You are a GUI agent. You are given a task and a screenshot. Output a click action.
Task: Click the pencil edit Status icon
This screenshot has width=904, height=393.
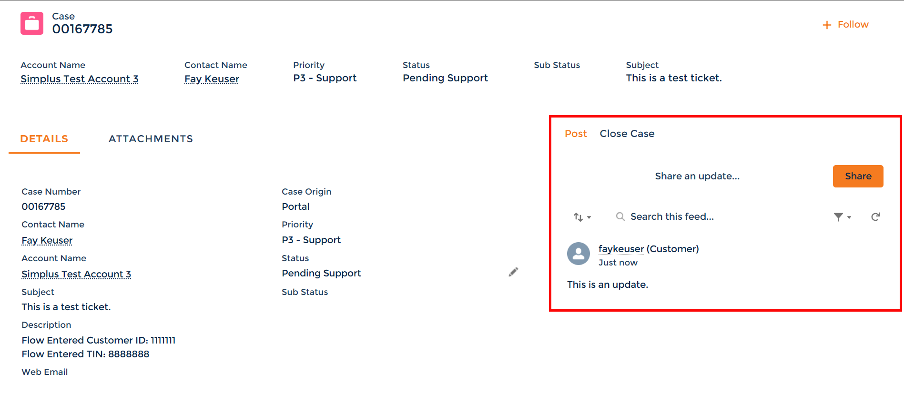pyautogui.click(x=513, y=272)
